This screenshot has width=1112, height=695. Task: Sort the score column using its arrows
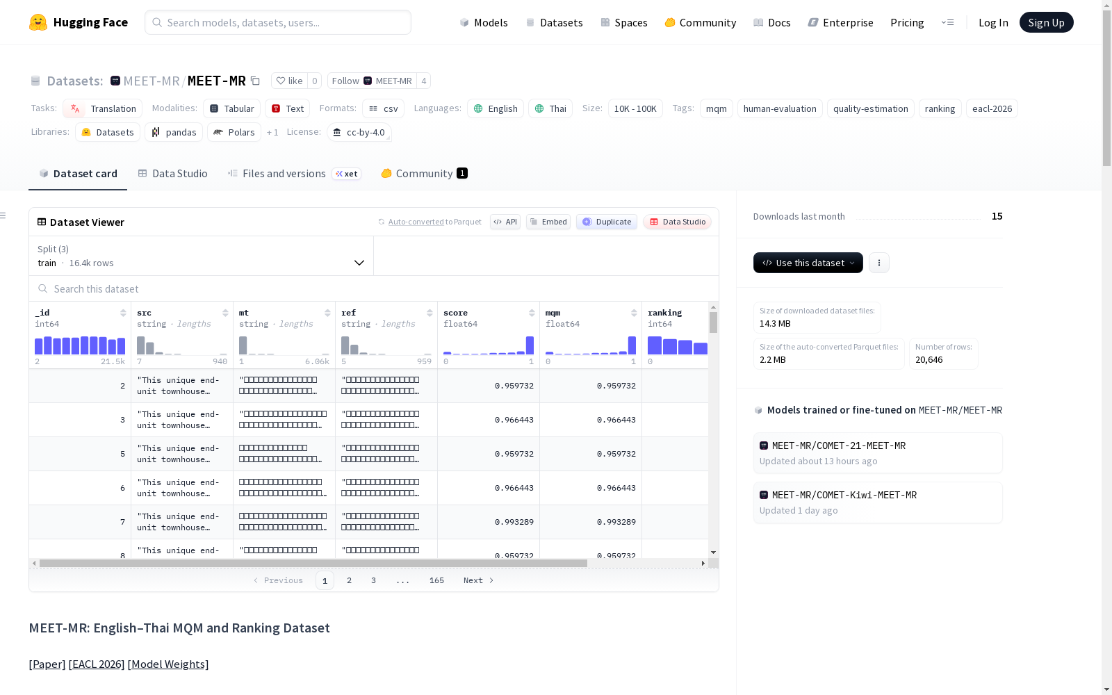pyautogui.click(x=532, y=313)
